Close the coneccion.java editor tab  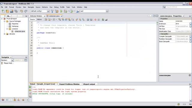coord(61,16)
